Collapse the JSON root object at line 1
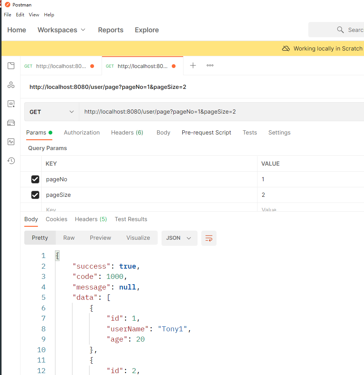364x375 pixels. tap(57, 256)
